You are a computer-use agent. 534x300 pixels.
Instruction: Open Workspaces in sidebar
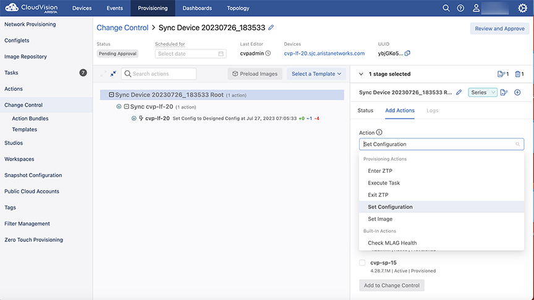point(19,159)
